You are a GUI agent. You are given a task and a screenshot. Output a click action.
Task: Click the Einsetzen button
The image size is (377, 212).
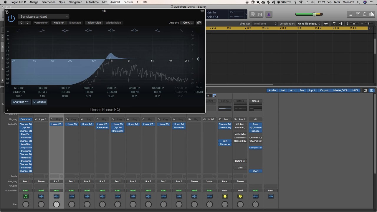point(75,23)
